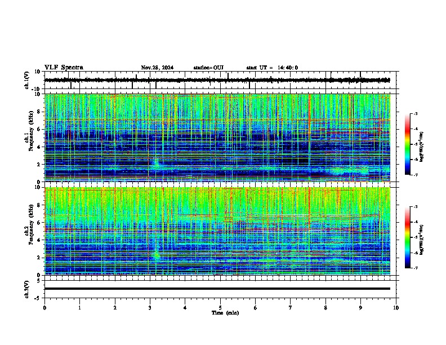Click inside the ch.2 spectrogram panel
This screenshot has height=345, width=446.
[217, 231]
